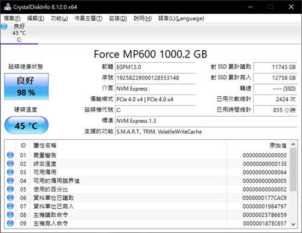
Task: Click raw value 0000025786659
Action: 265,215
